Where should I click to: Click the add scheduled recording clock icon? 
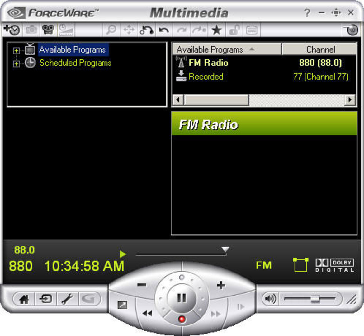point(12,30)
